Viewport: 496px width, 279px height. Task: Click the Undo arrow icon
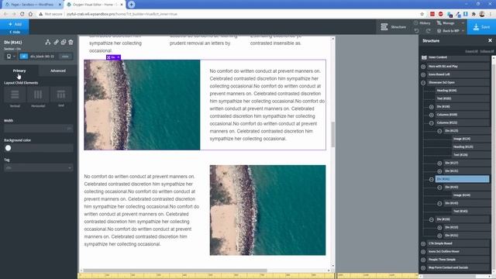click(417, 31)
